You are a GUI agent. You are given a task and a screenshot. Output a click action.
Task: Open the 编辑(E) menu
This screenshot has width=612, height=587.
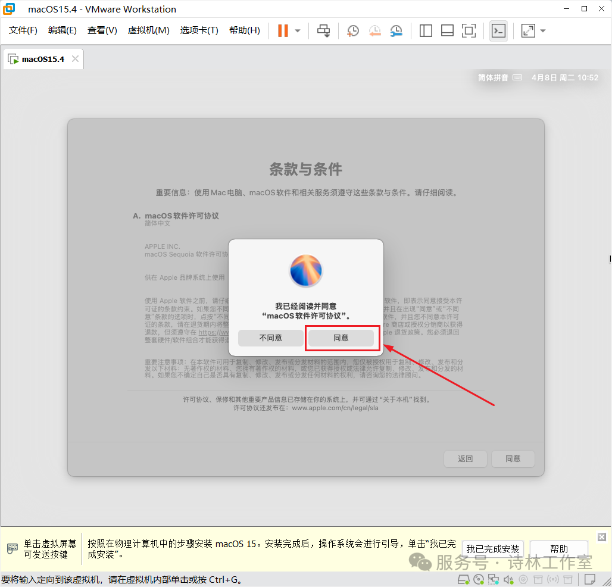[63, 30]
